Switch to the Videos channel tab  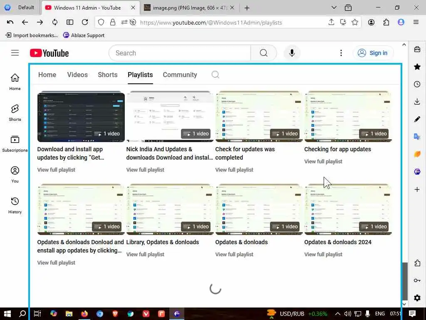(x=77, y=75)
